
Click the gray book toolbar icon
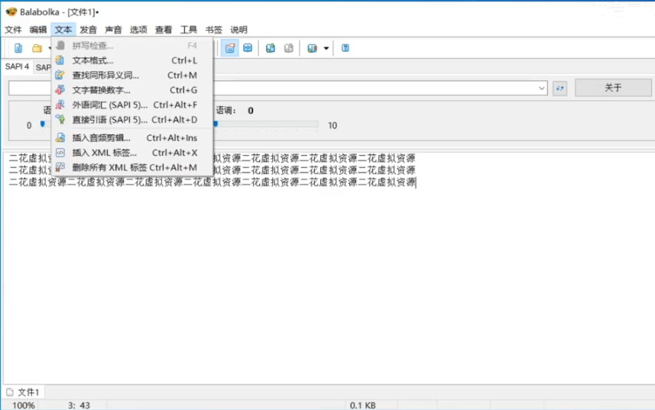(x=289, y=48)
